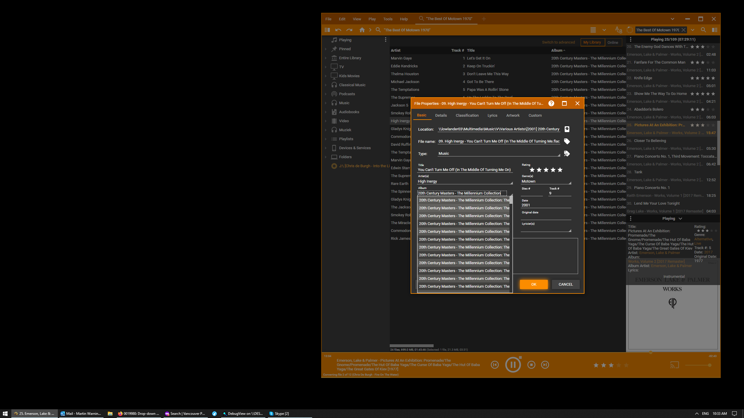Switch search scope to Online
The height and width of the screenshot is (418, 744).
613,42
